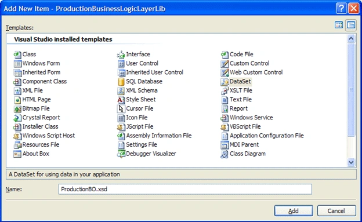
Task: Click the 'Visual Studio installed templates' heading
Action: pyautogui.click(x=63, y=39)
